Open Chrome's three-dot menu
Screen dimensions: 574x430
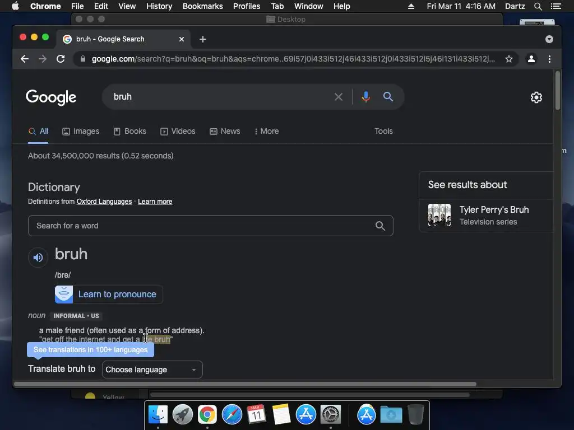(x=549, y=59)
